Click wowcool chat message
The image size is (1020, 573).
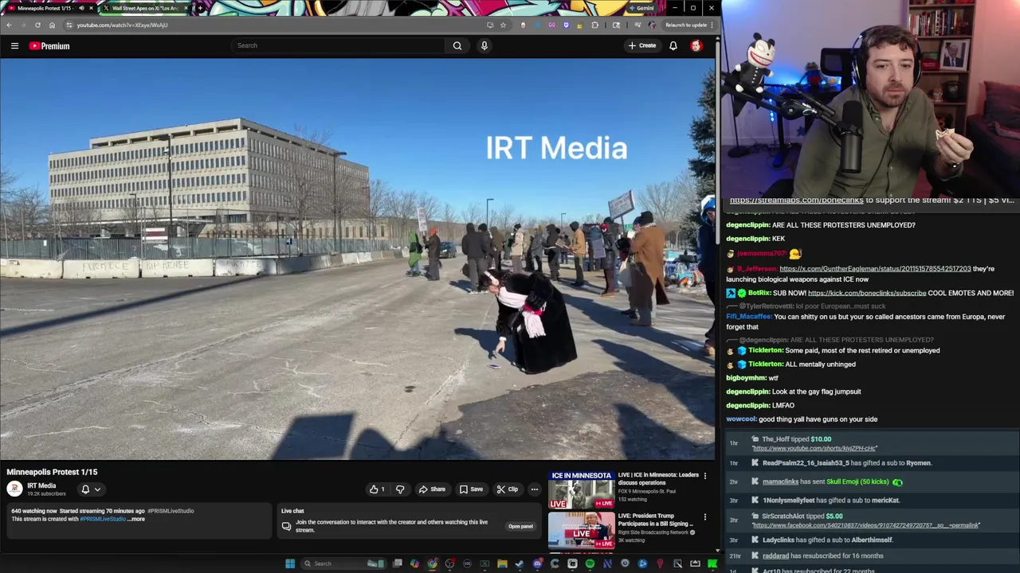[x=802, y=419]
